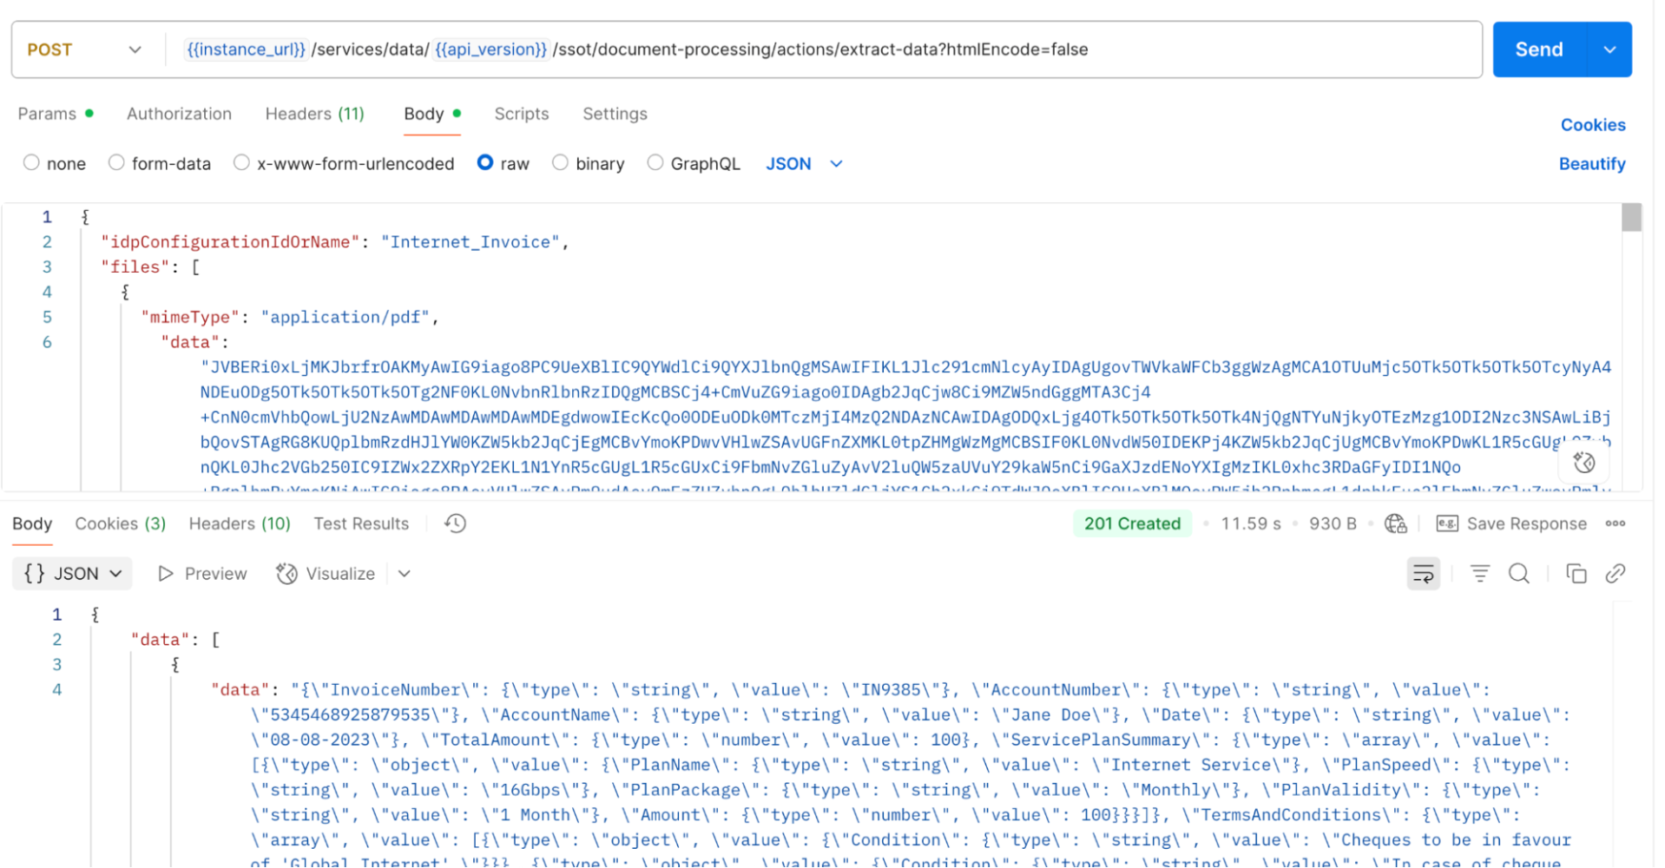Select the binary body option

(x=561, y=163)
